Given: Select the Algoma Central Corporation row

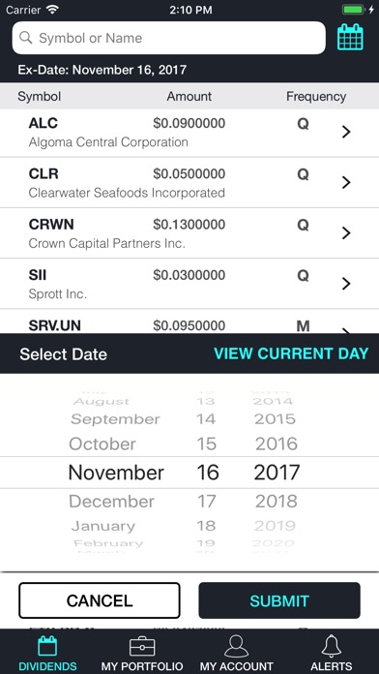Looking at the screenshot, I should tap(189, 133).
